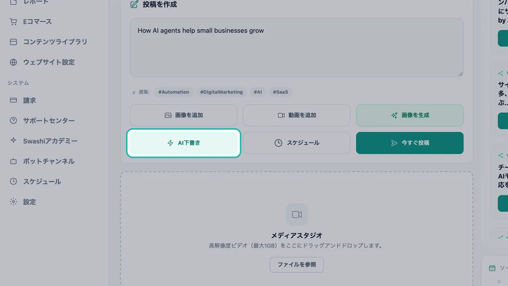Add the #Automation hashtag suggestion
Viewport: 508px width, 286px height.
tap(173, 92)
